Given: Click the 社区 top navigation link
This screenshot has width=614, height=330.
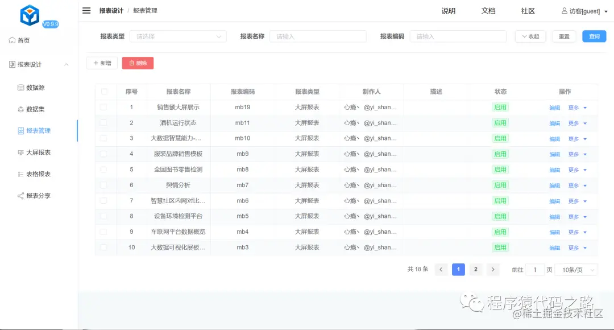Looking at the screenshot, I should 528,11.
